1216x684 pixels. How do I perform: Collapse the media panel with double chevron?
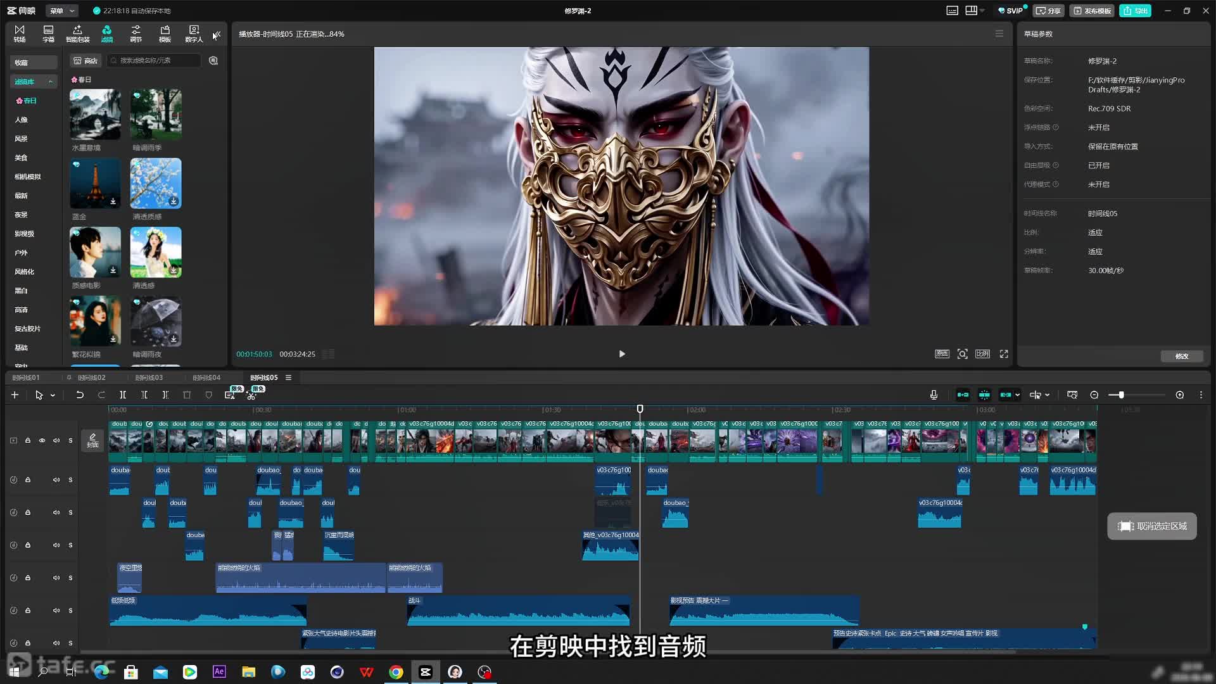point(217,34)
